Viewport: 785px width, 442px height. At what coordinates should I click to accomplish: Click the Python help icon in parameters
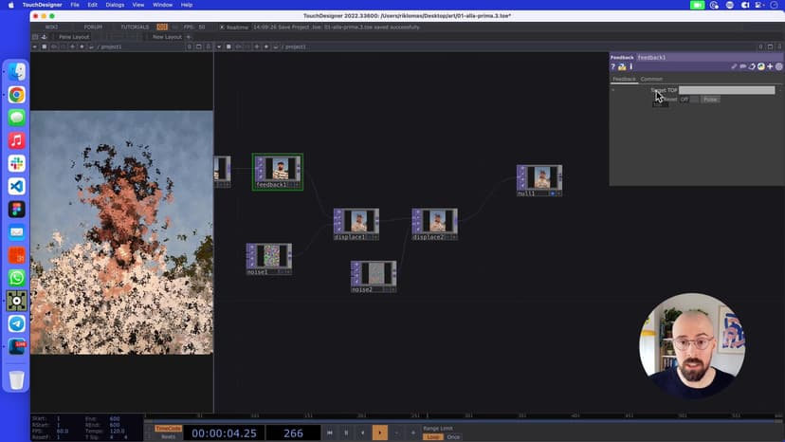[621, 66]
